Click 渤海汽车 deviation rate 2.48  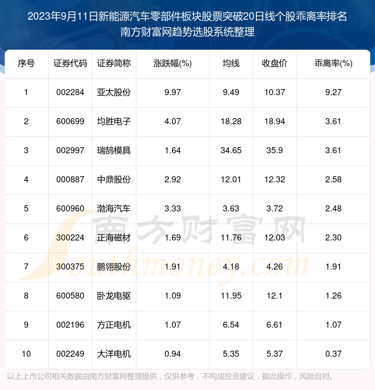[333, 209]
